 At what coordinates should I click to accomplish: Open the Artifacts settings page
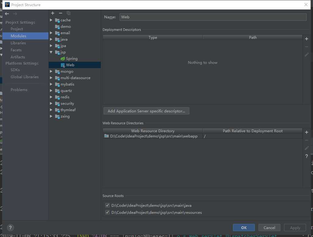click(x=18, y=57)
